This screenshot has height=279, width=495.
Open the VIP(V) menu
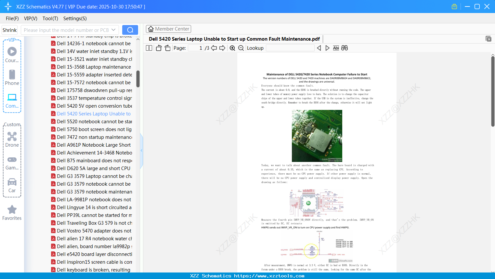pyautogui.click(x=31, y=19)
